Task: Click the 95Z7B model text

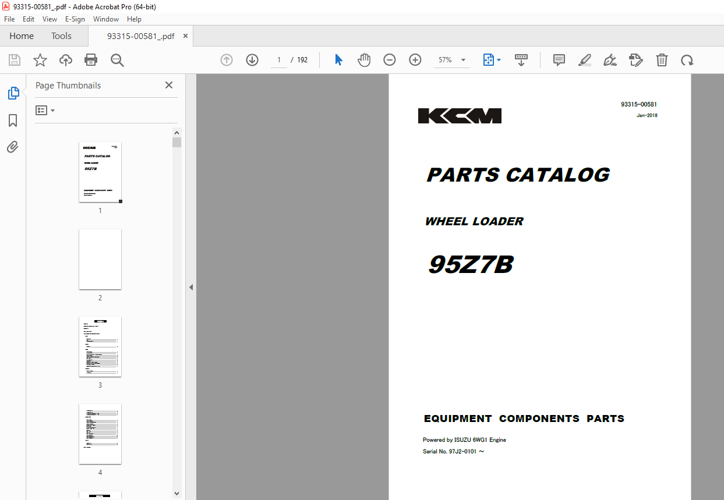Action: (471, 265)
